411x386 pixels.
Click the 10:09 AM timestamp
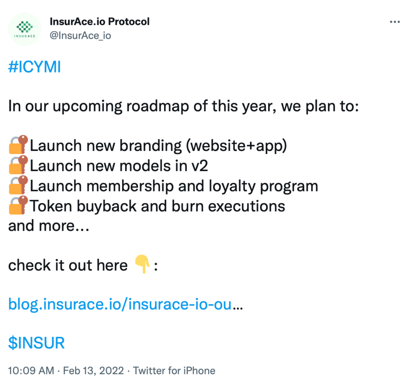31,371
